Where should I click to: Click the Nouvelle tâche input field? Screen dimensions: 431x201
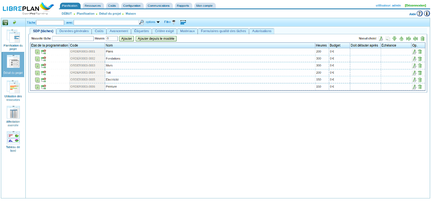click(x=73, y=39)
